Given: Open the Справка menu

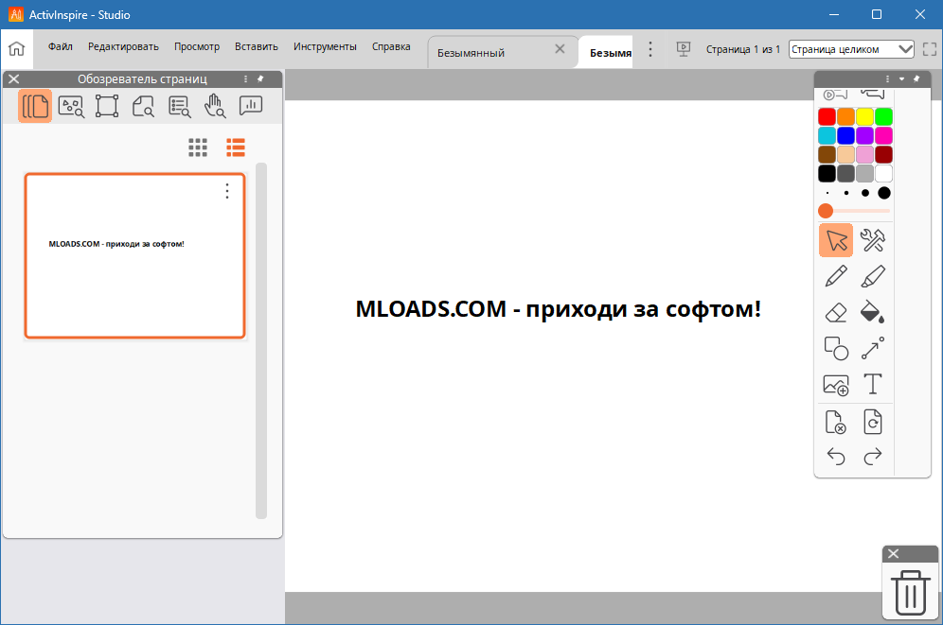Looking at the screenshot, I should point(391,46).
